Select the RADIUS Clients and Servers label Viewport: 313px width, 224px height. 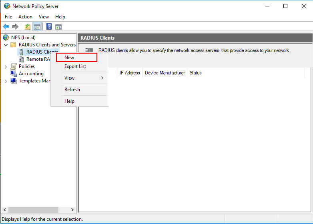tap(47, 45)
